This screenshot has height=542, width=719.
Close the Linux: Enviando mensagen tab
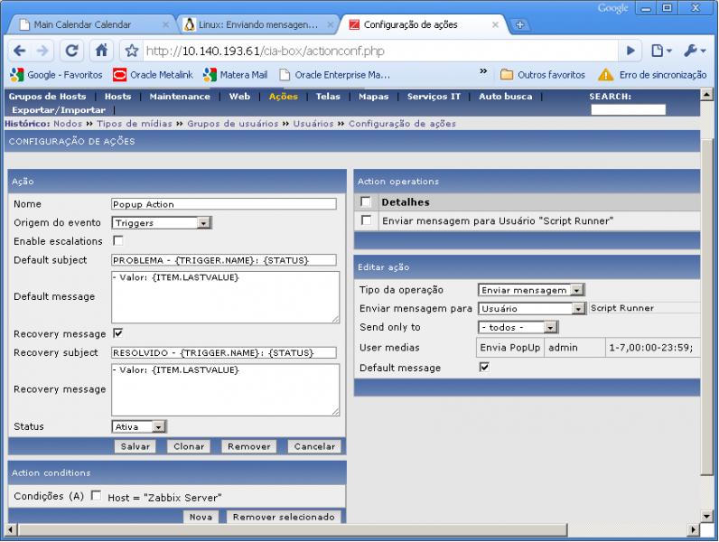[x=331, y=24]
